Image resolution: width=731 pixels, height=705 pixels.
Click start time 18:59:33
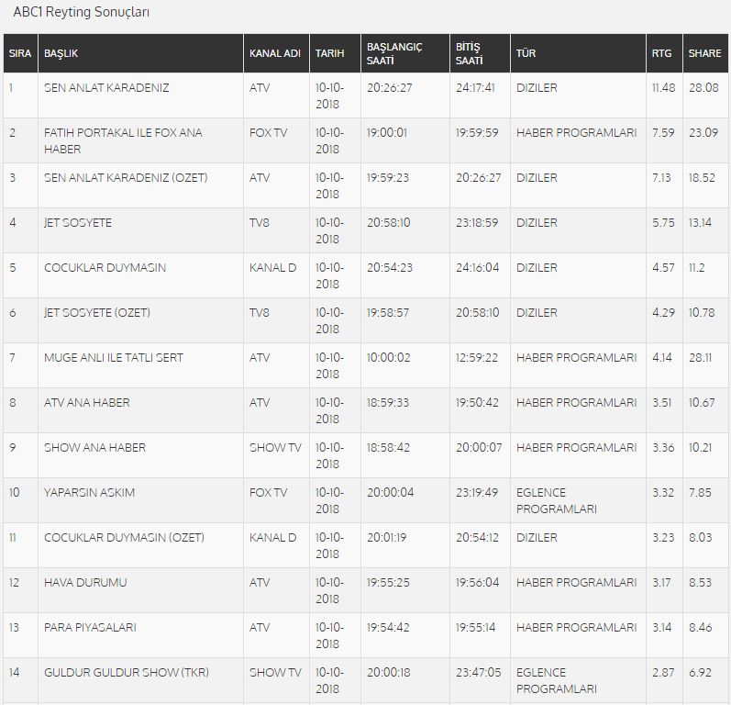pos(387,403)
